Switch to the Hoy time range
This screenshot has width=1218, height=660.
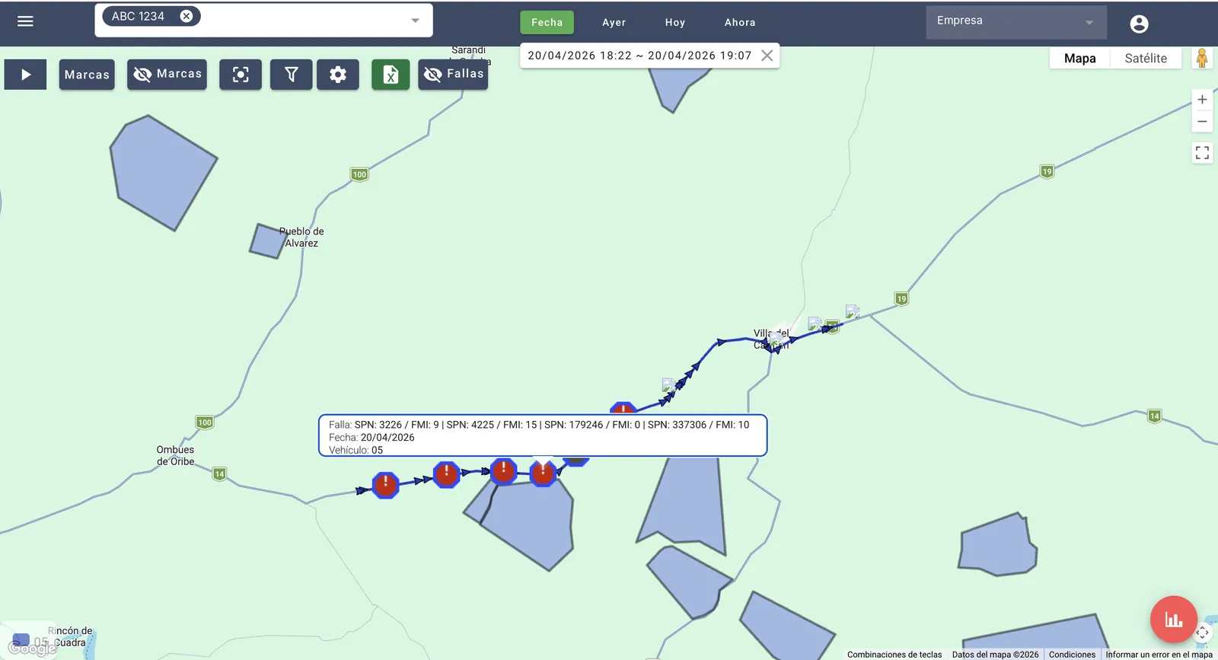pos(674,22)
